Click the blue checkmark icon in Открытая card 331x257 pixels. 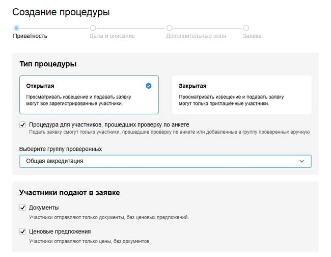coord(149,86)
